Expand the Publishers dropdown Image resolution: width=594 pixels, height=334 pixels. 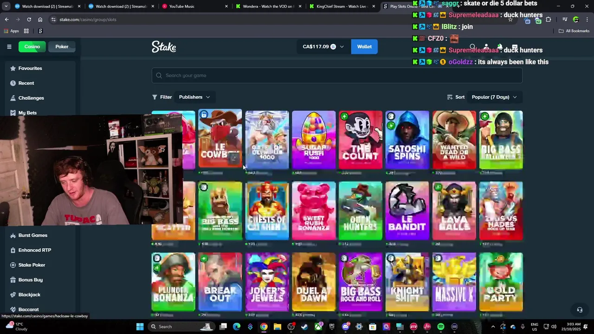[x=194, y=97]
